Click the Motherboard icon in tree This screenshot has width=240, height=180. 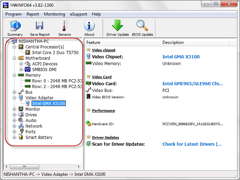pyautogui.click(x=21, y=58)
